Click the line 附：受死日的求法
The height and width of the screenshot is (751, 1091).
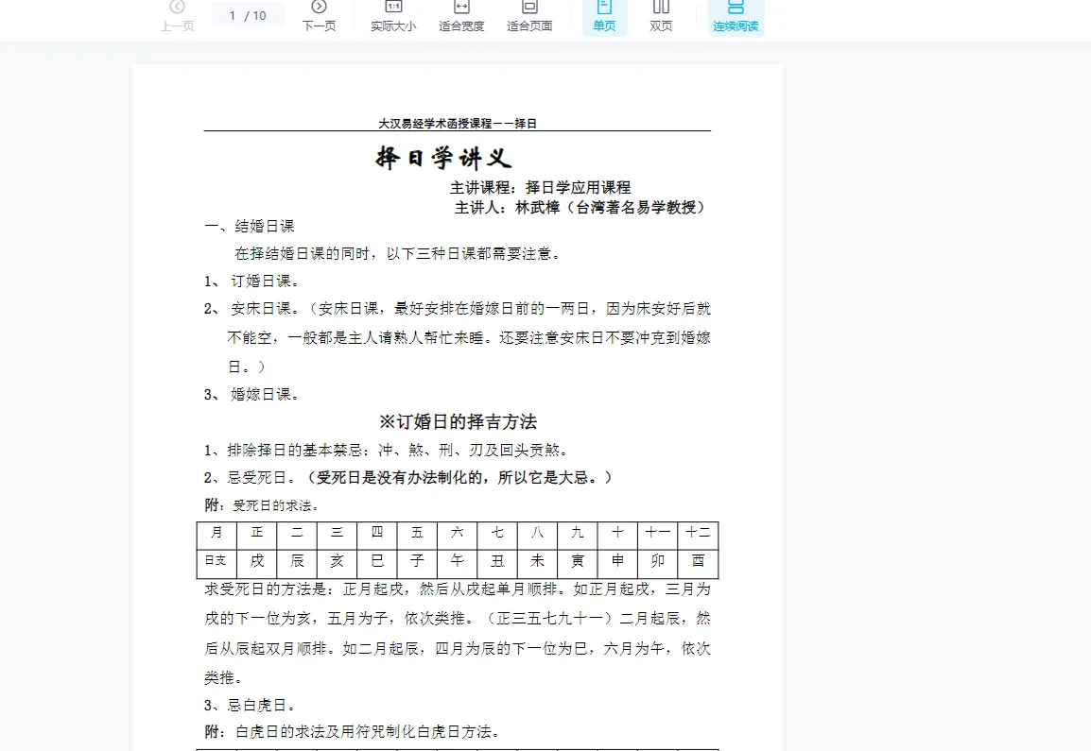262,505
